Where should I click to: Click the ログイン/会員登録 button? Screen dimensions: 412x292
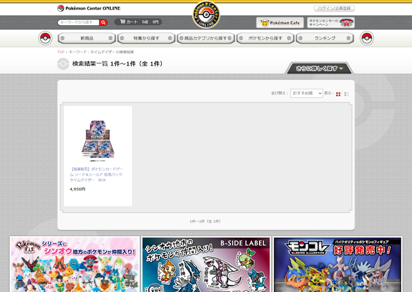click(334, 8)
